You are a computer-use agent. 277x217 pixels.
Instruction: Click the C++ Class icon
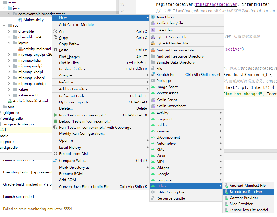(x=153, y=30)
